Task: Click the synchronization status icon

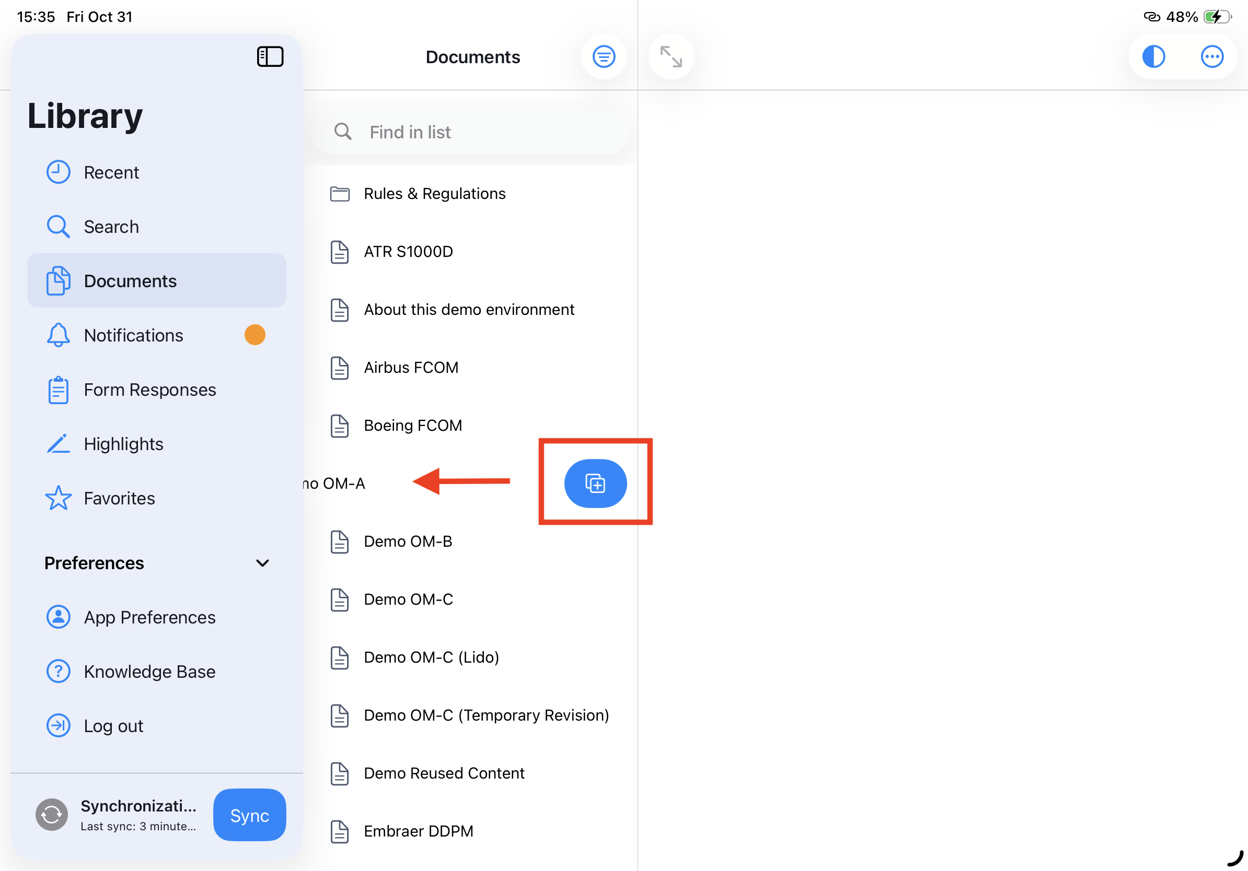Action: (52, 814)
